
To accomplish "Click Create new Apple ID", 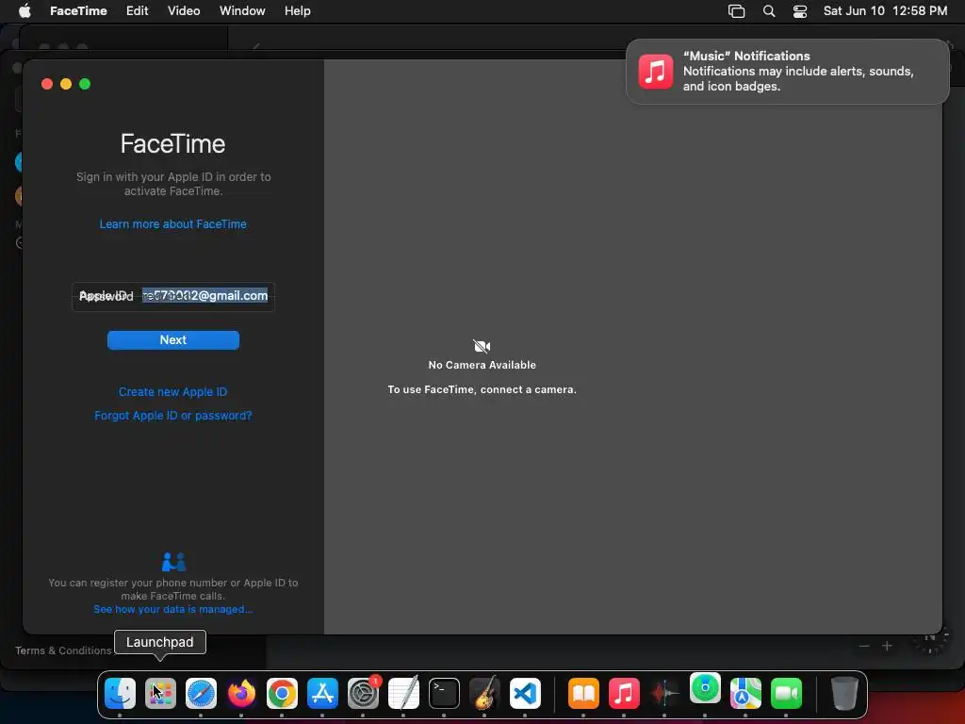I will point(173,391).
